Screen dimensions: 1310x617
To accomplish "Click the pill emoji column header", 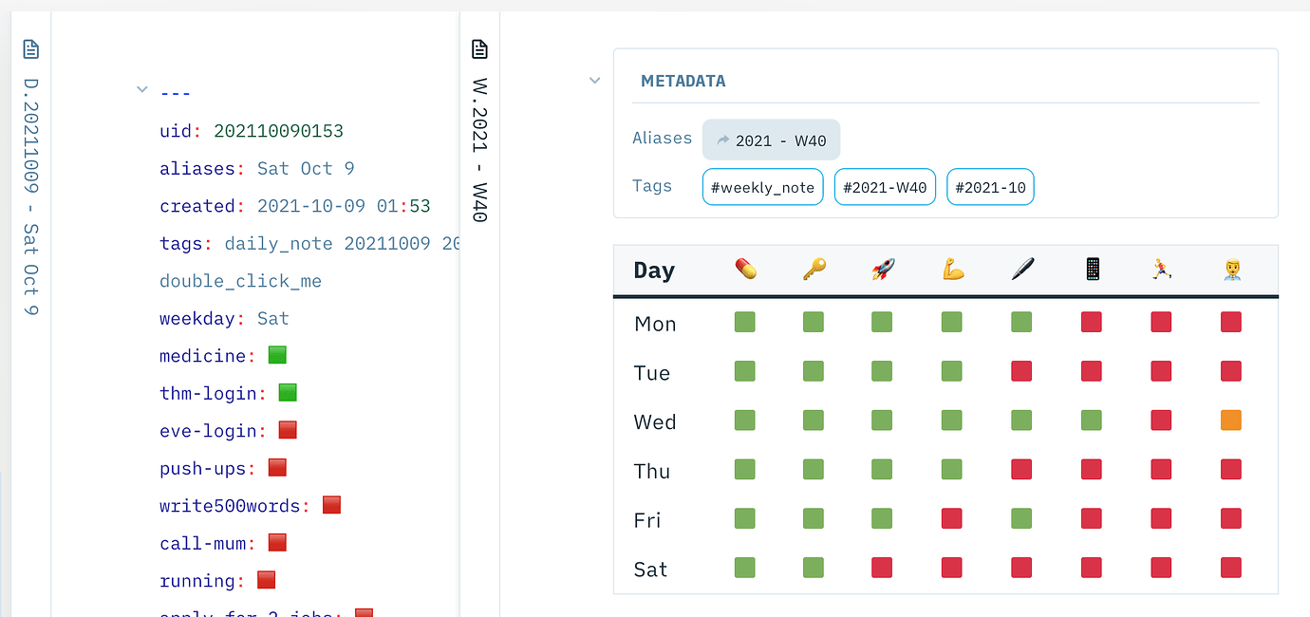I will click(745, 270).
